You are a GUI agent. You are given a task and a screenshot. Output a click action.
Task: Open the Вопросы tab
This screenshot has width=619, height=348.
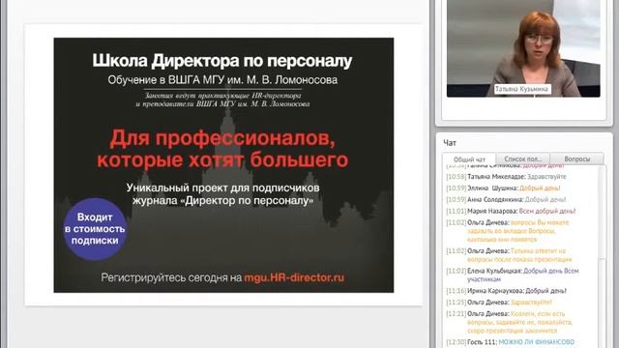[576, 159]
